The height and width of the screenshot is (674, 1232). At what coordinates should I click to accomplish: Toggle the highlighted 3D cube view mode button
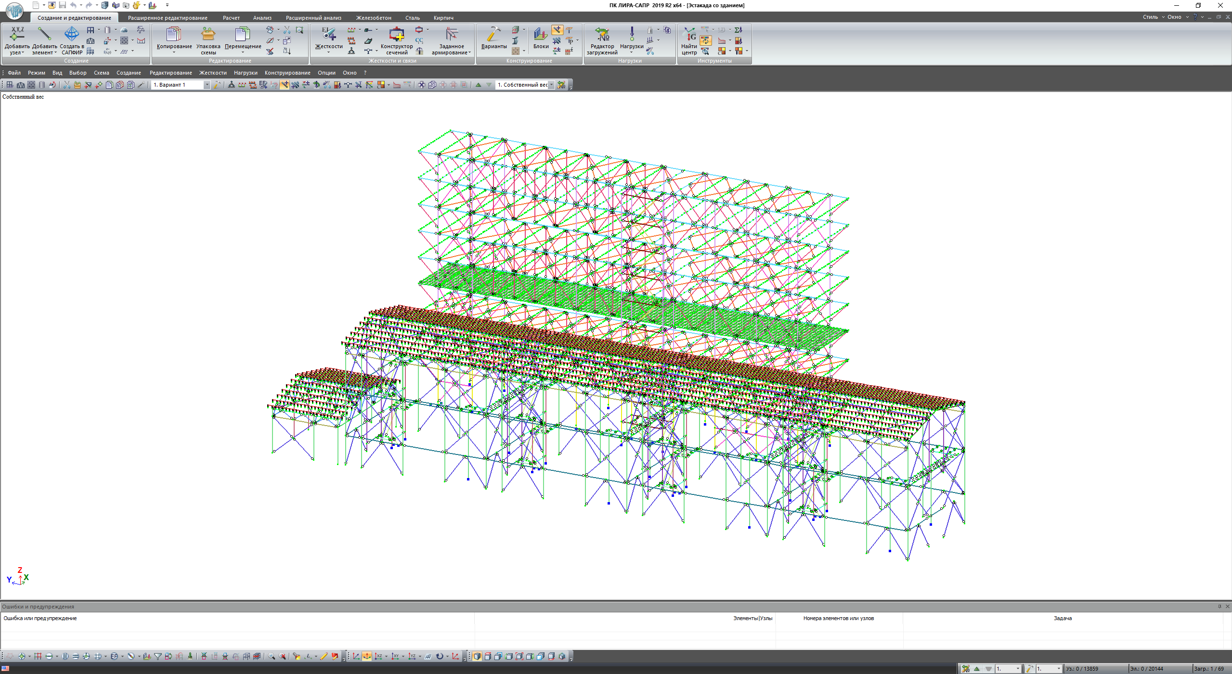point(477,656)
